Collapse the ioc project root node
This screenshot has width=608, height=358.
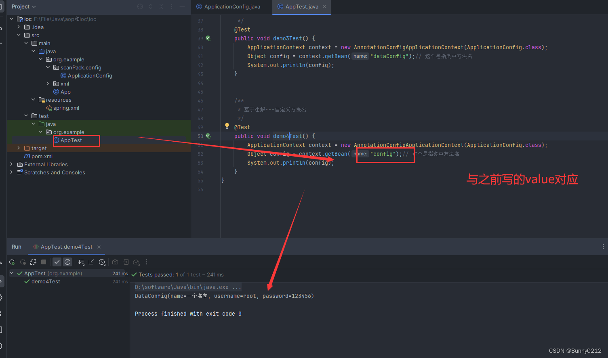[x=12, y=19]
